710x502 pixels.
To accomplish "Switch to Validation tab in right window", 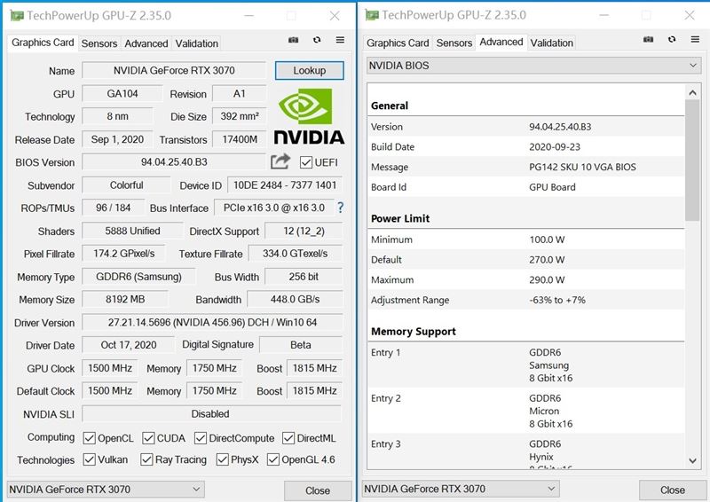I will click(551, 43).
